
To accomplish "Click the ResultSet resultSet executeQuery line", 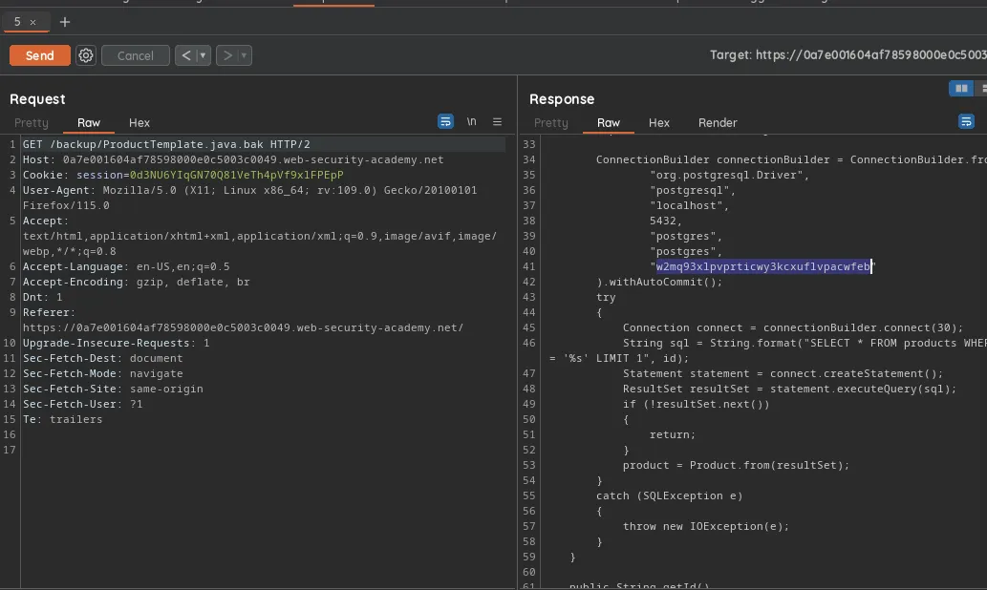I will (x=789, y=389).
